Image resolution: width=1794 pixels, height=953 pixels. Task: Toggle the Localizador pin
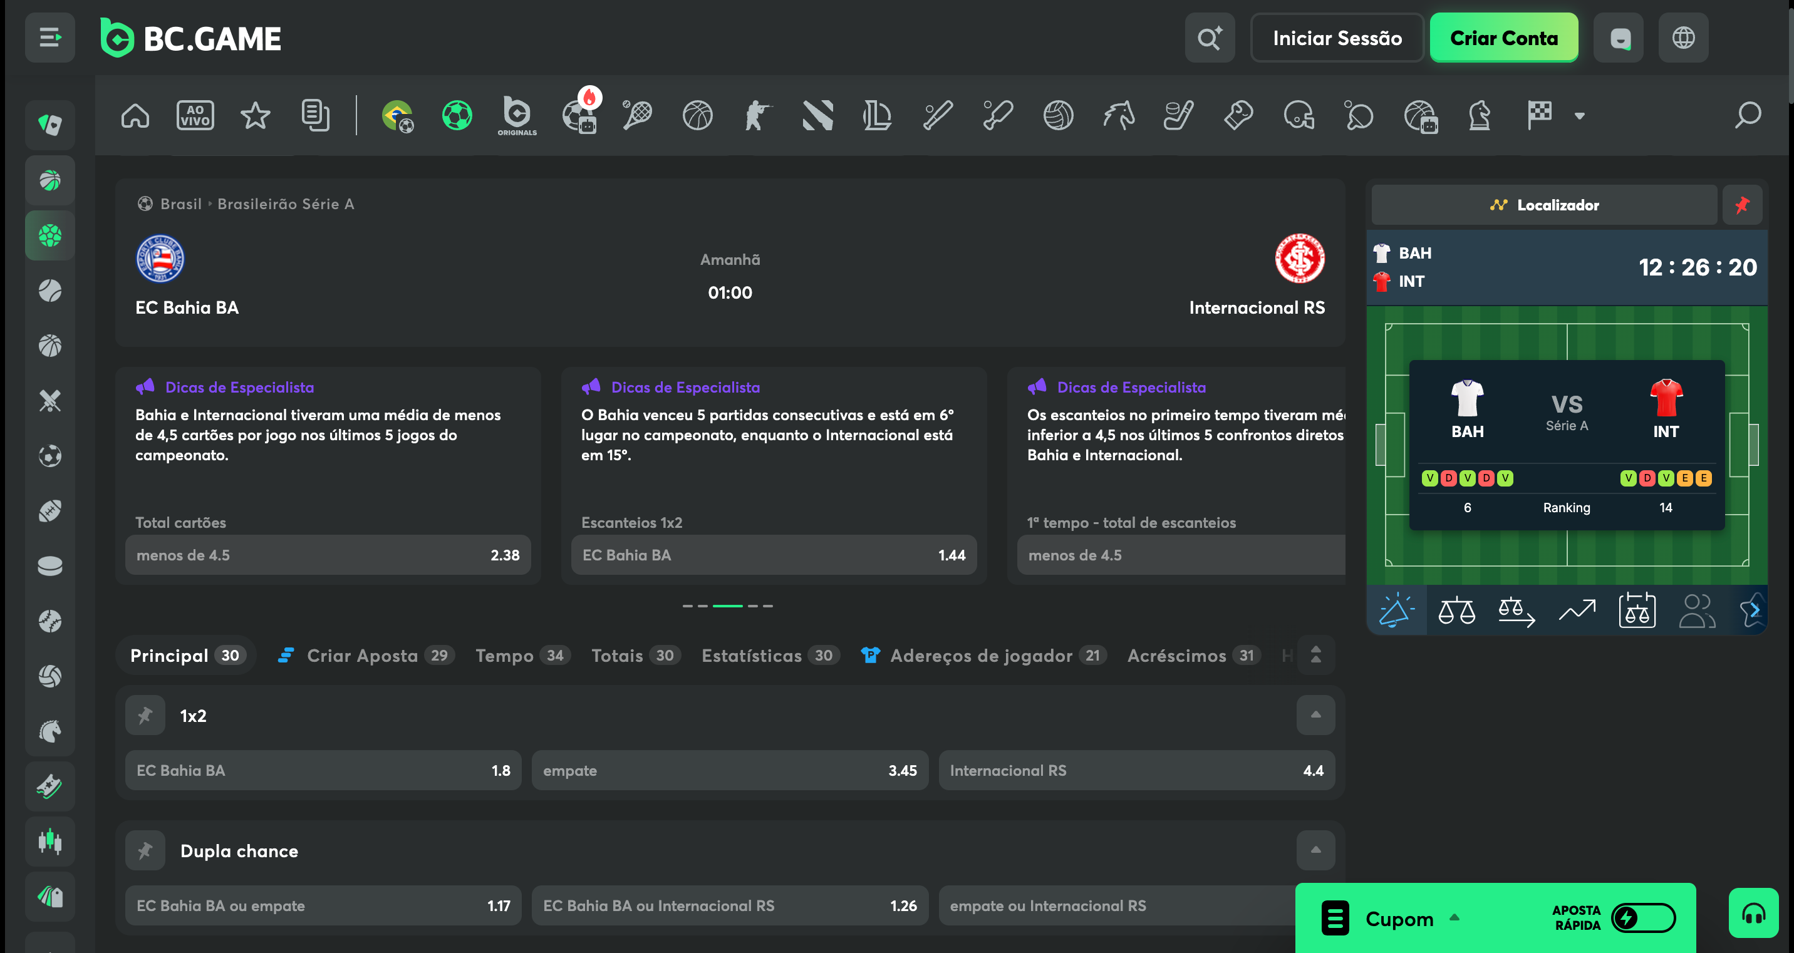1742,205
